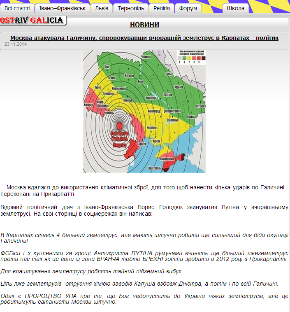Select the Тернопіль tab
The image size is (290, 312).
131,8
